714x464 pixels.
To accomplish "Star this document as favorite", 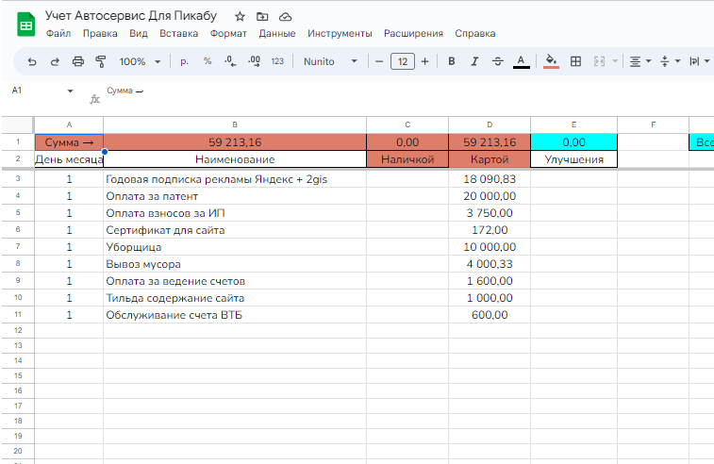I will click(240, 16).
